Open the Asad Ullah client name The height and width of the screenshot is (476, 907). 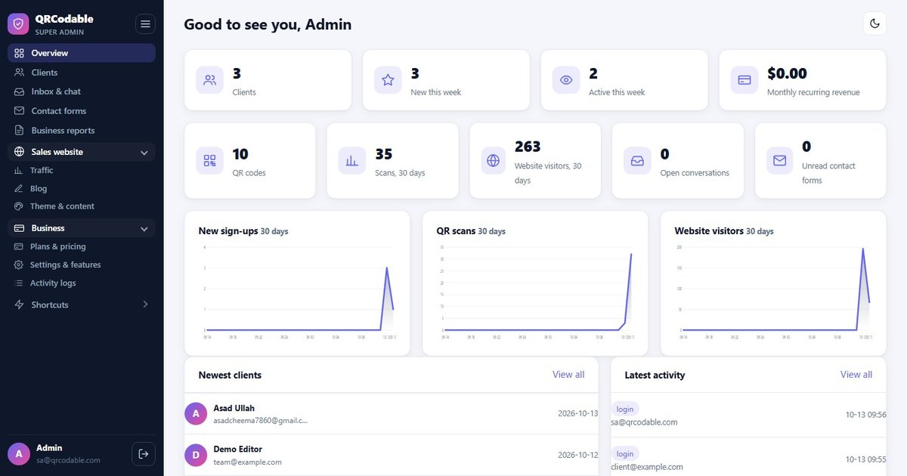(x=234, y=409)
